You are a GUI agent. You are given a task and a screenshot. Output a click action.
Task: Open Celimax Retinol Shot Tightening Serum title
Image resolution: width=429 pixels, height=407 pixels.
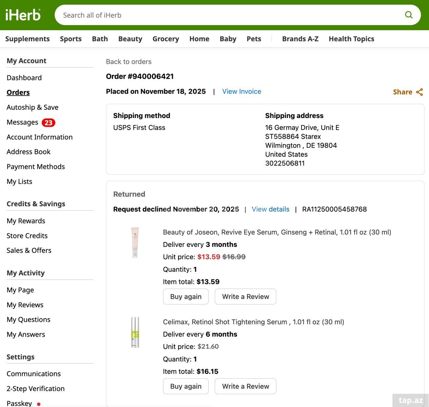coord(254,322)
